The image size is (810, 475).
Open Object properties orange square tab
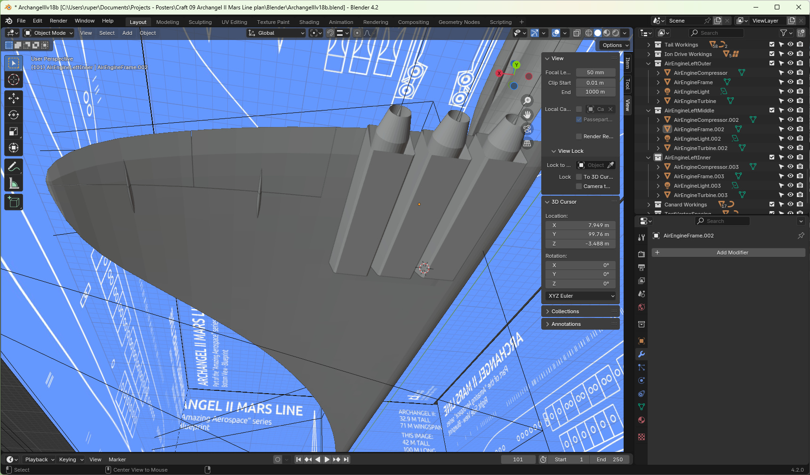pyautogui.click(x=642, y=341)
